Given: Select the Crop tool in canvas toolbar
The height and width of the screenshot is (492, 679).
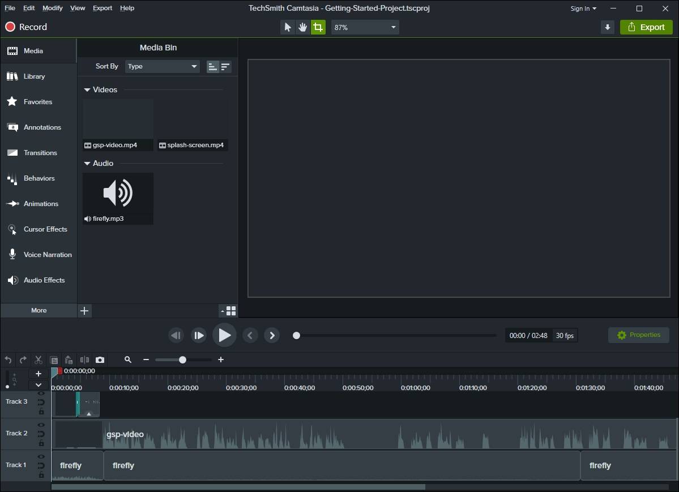Looking at the screenshot, I should (318, 27).
